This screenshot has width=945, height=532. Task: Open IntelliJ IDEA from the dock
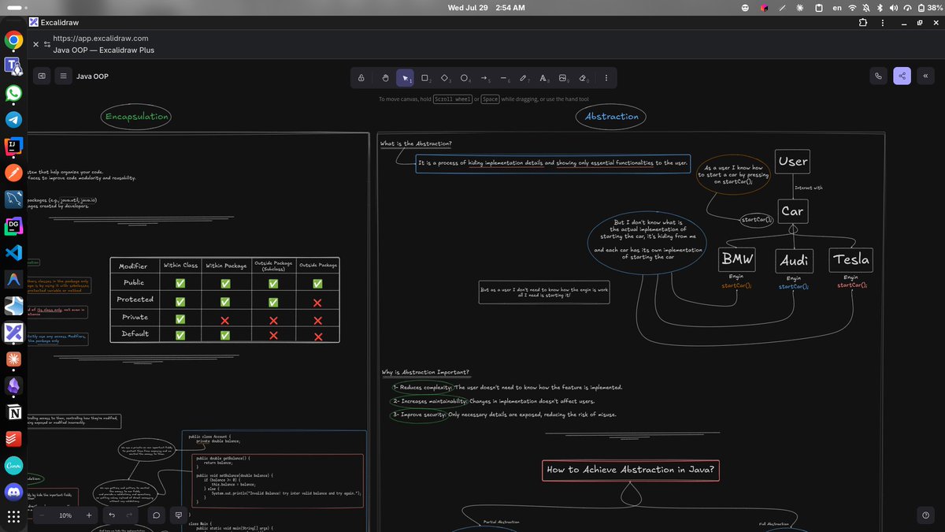click(13, 147)
